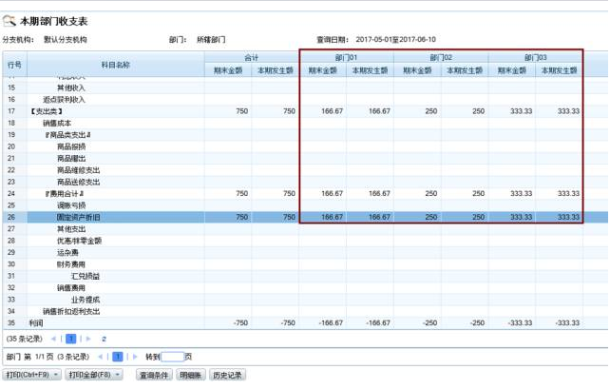Viewport: 610px width, 389px height.
Task: Click the 科目名称 column header
Action: (116, 65)
